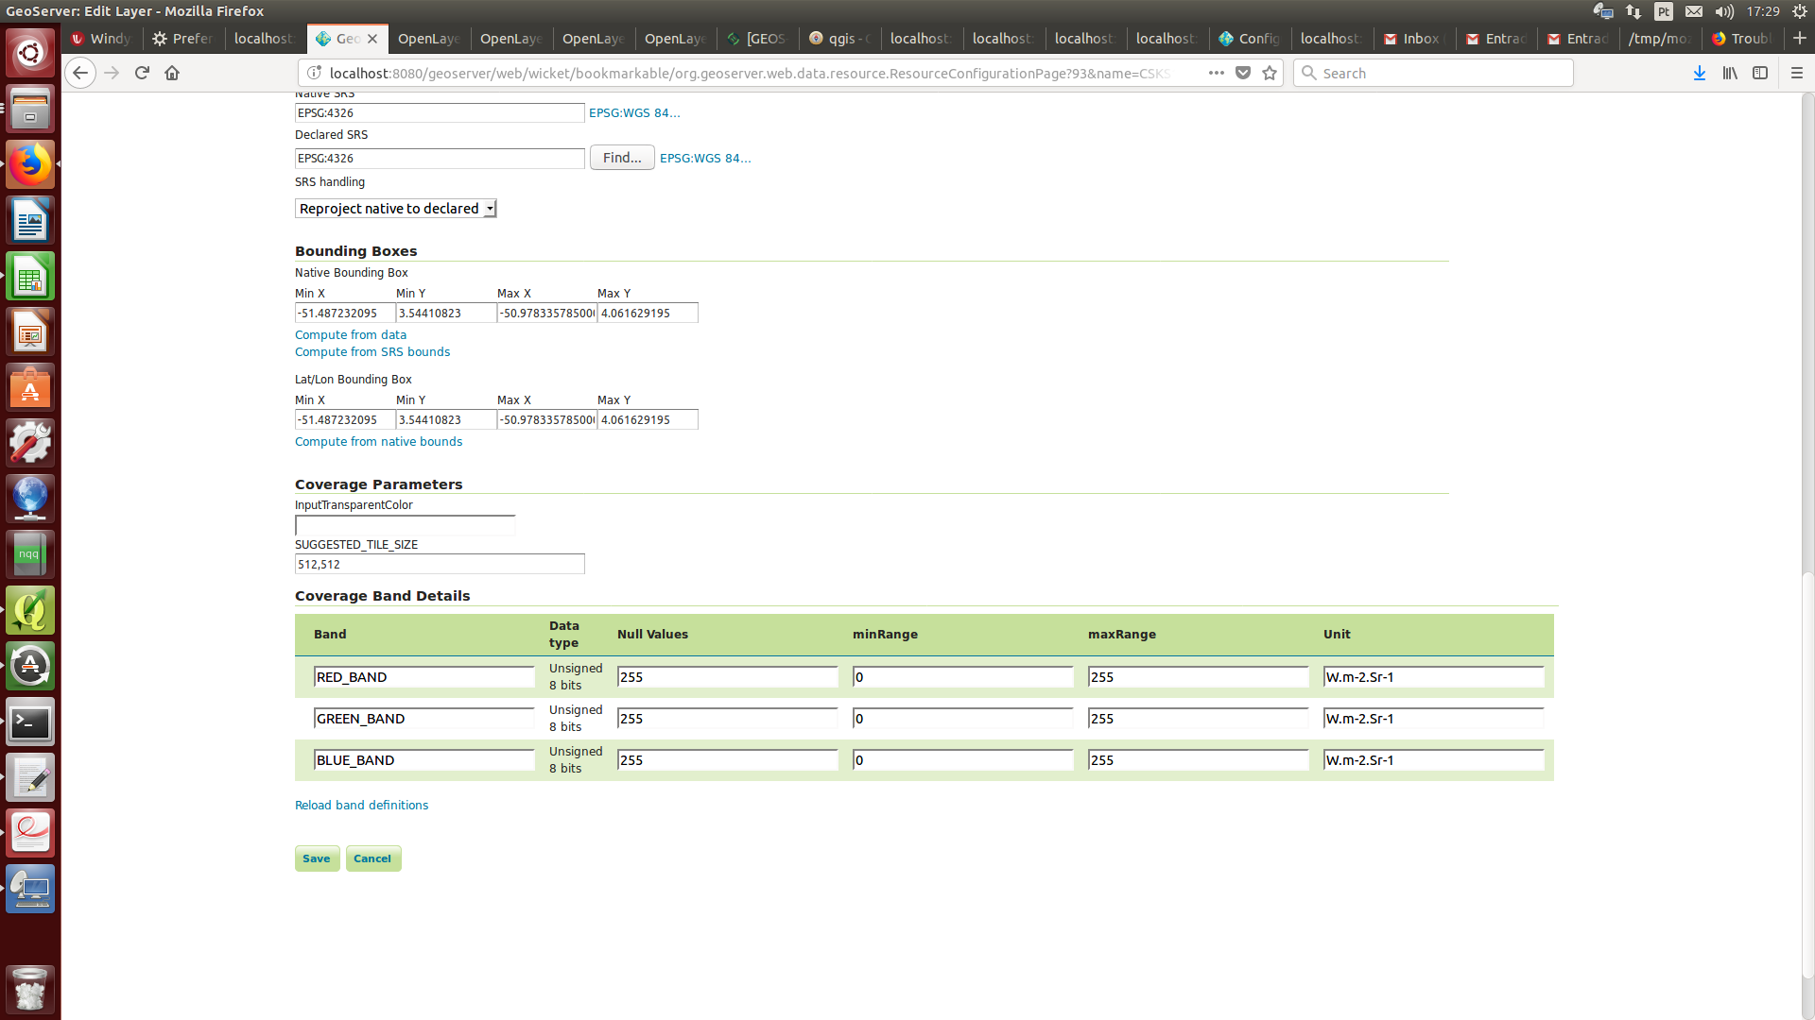The width and height of the screenshot is (1815, 1020).
Task: Launch Files manager from dock
Action: (x=30, y=109)
